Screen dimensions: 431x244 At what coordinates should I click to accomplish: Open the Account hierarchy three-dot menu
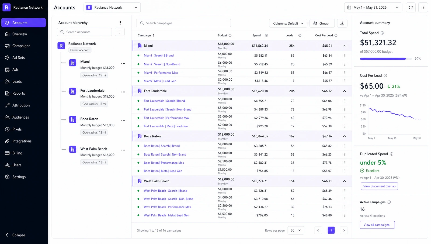120,23
